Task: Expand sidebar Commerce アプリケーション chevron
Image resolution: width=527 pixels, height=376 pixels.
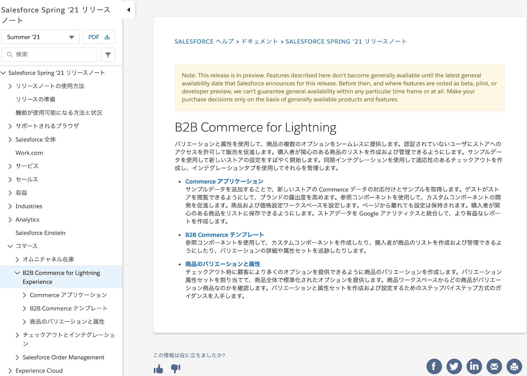Action: [x=24, y=295]
